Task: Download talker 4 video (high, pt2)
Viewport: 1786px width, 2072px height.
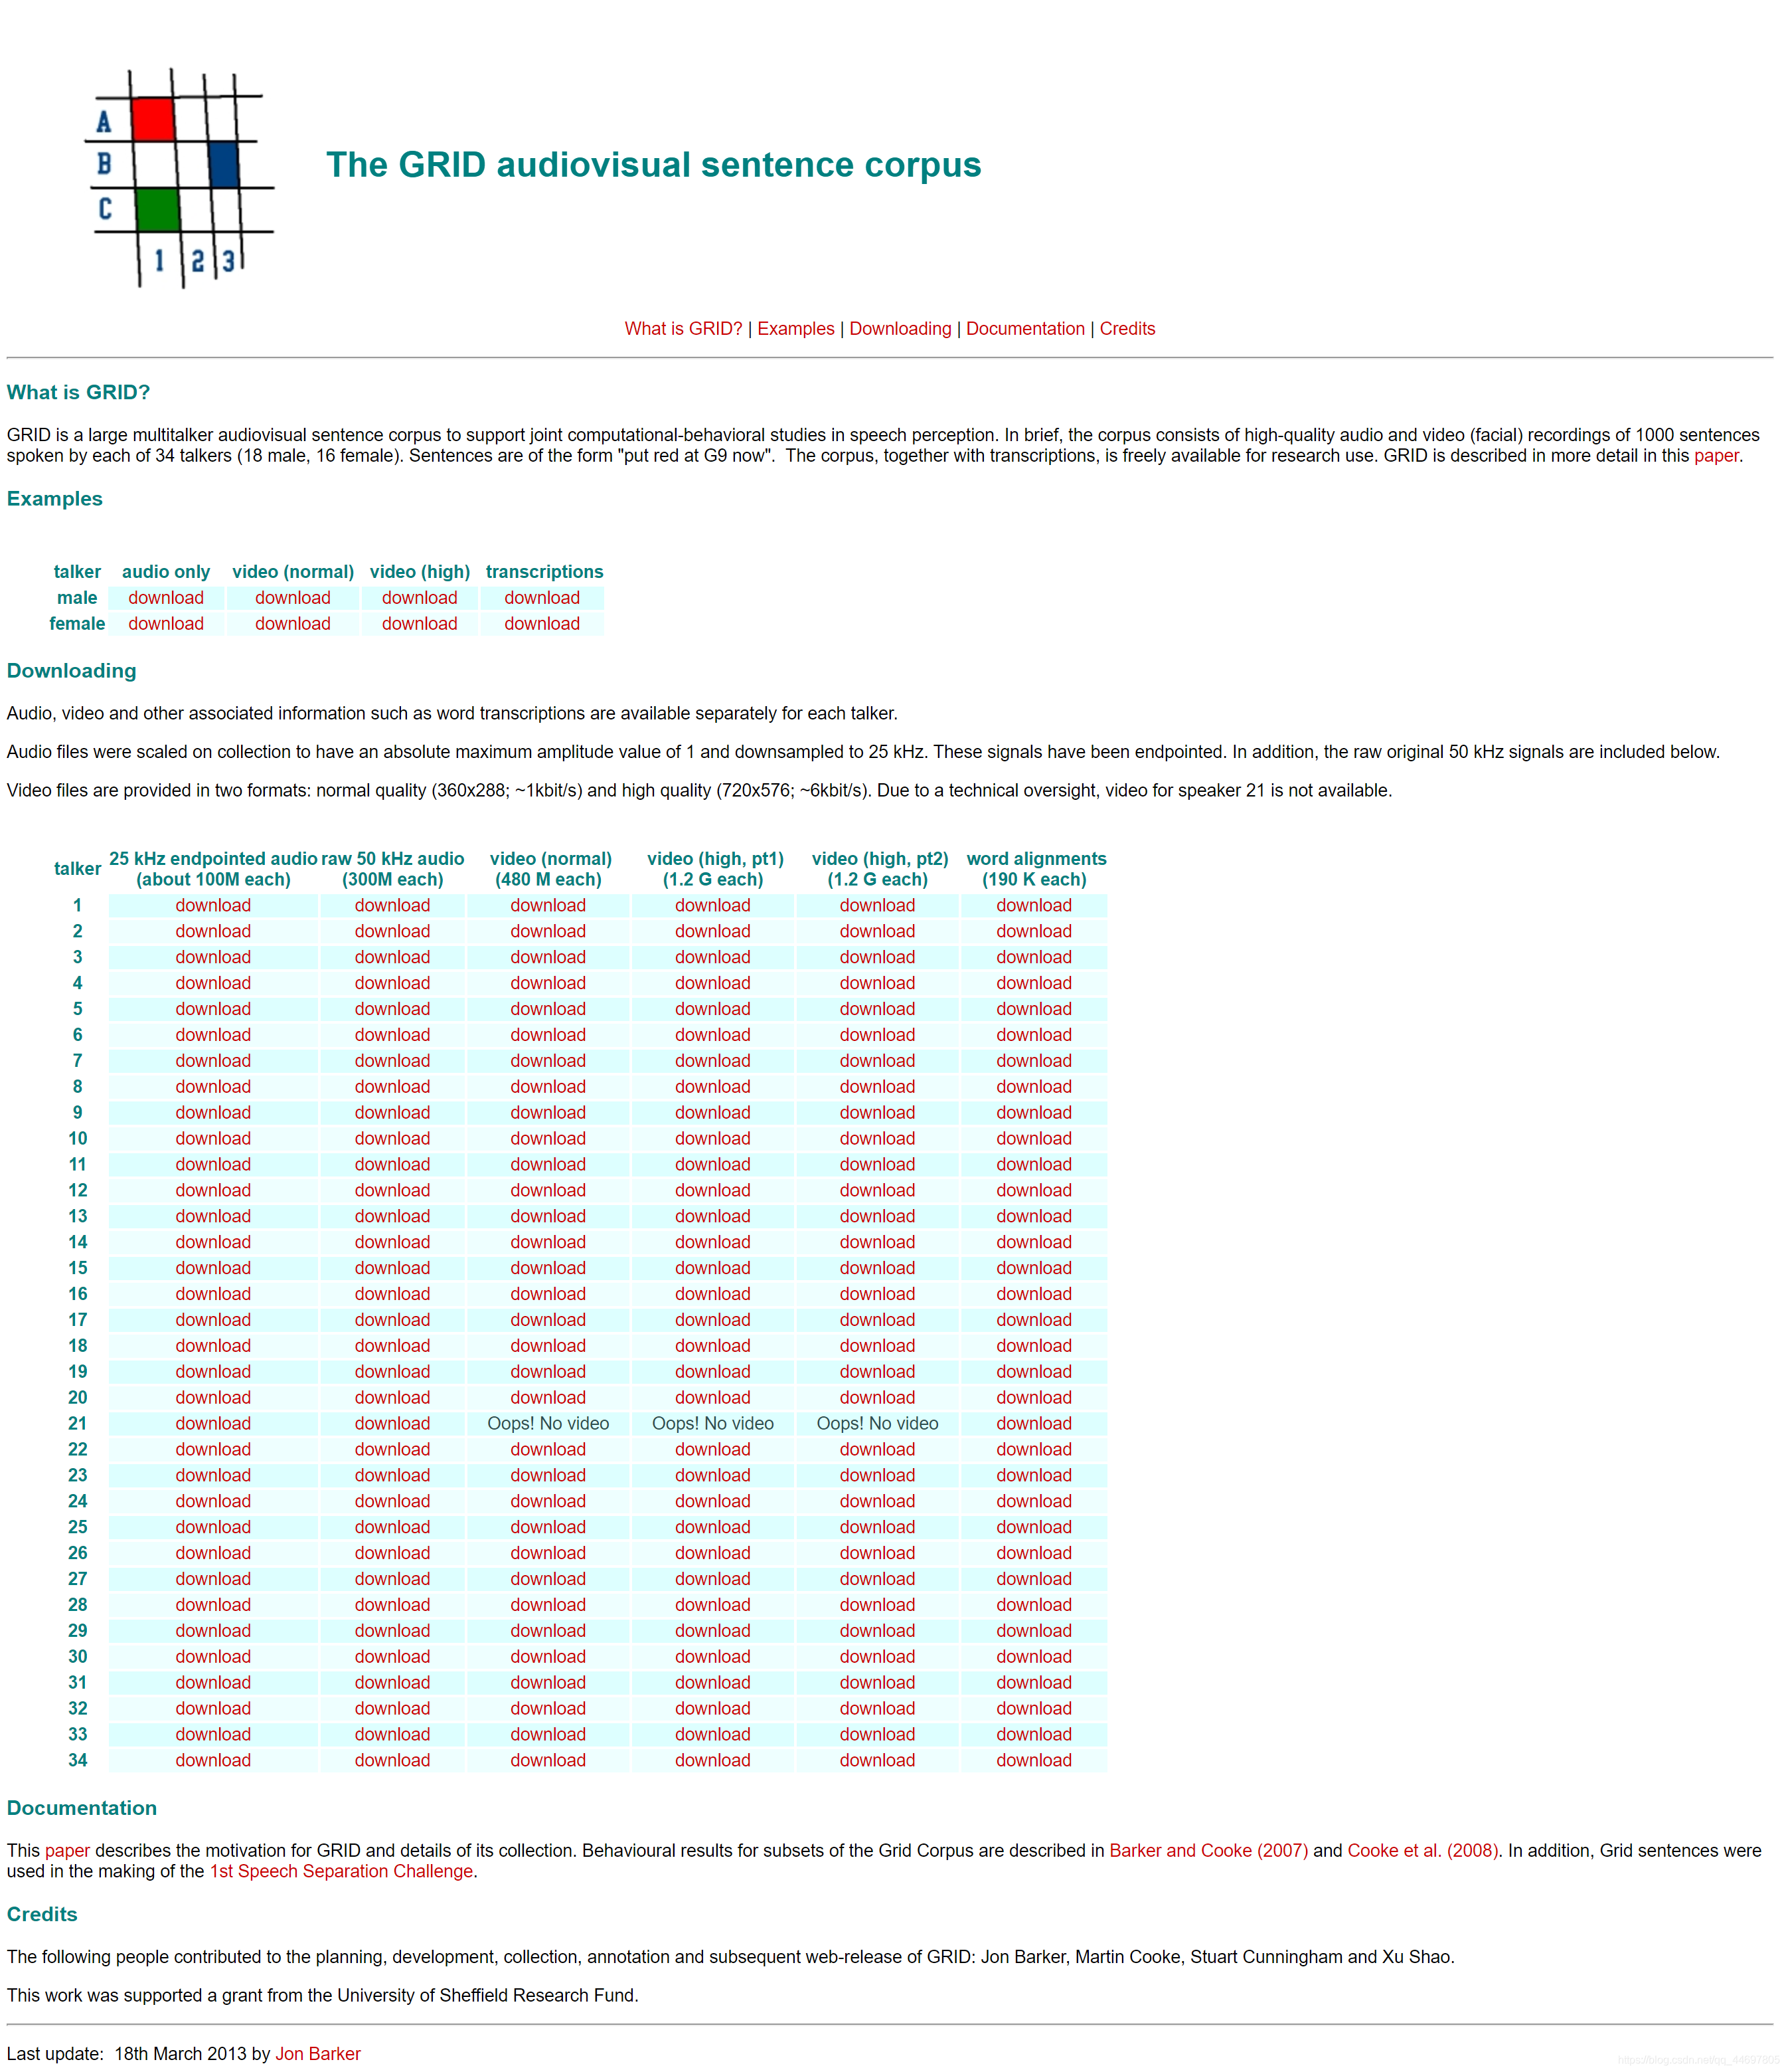Action: click(x=878, y=983)
